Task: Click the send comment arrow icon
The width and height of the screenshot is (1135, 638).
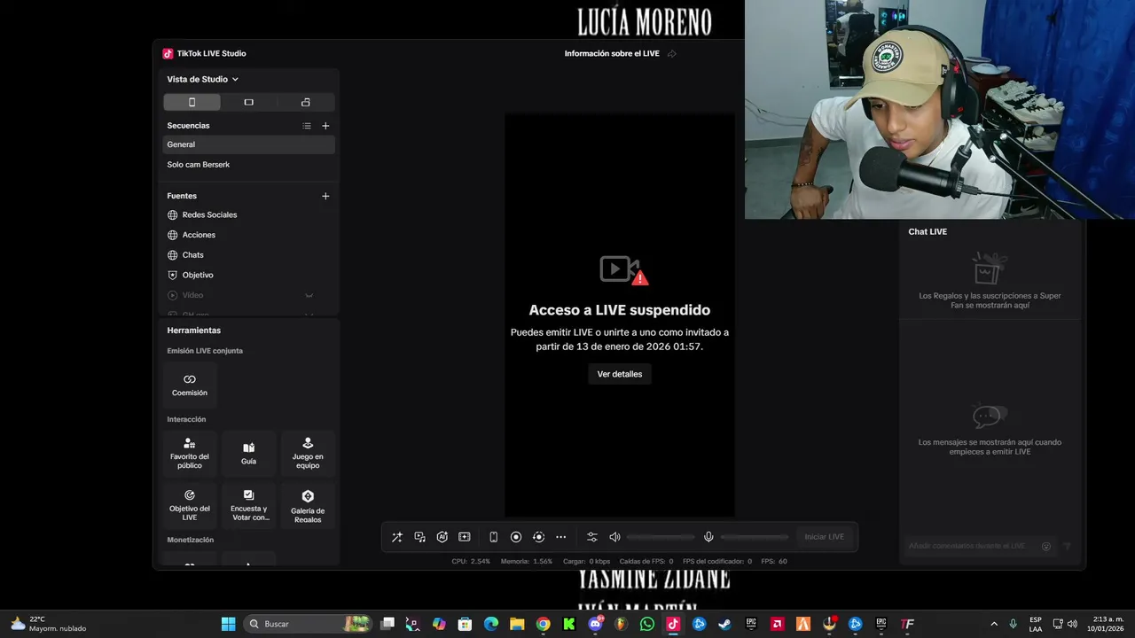Action: [x=1067, y=547]
